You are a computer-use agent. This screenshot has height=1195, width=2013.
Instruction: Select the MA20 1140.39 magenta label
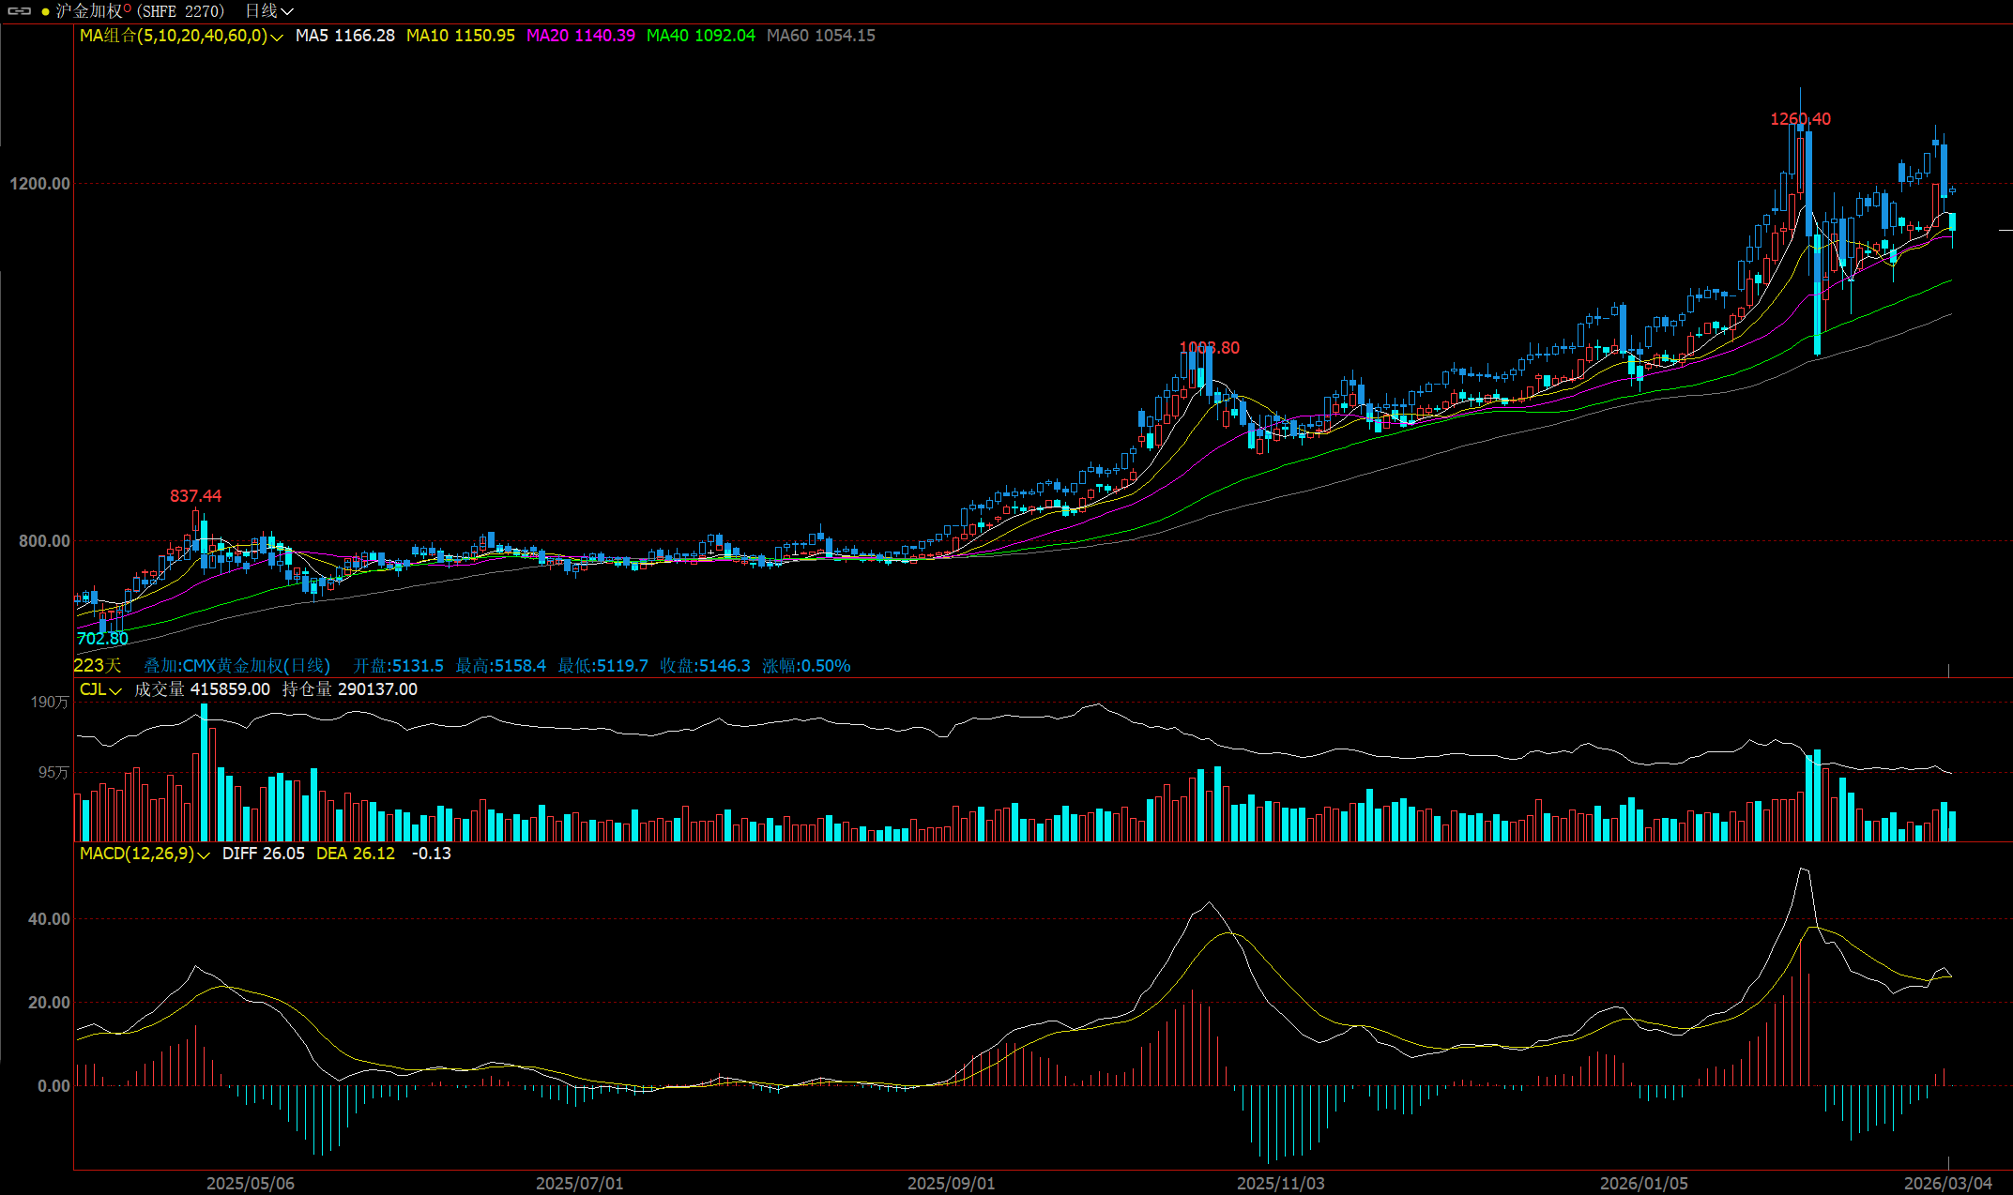(x=580, y=36)
